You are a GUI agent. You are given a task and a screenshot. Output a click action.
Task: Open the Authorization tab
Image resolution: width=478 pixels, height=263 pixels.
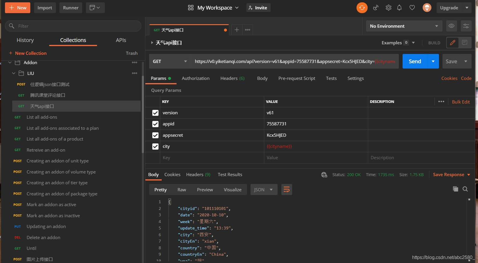click(195, 78)
